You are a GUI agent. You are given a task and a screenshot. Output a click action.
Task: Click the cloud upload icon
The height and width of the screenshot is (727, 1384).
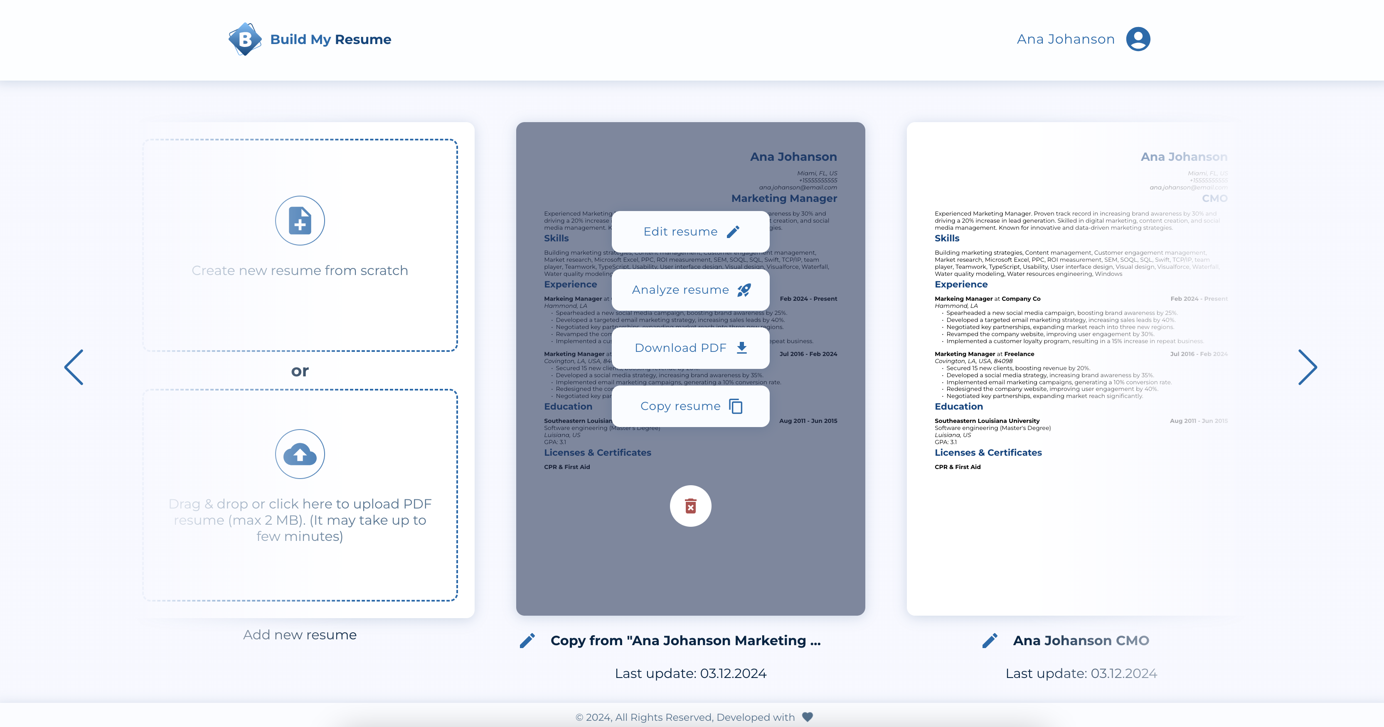coord(300,454)
